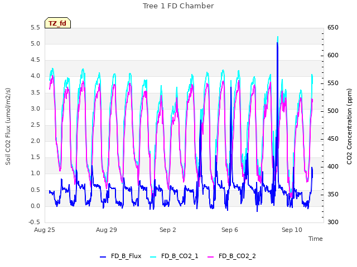Toggle the FD_B_CO2_1 legend entry
The height and width of the screenshot is (267, 357).
coord(174,256)
